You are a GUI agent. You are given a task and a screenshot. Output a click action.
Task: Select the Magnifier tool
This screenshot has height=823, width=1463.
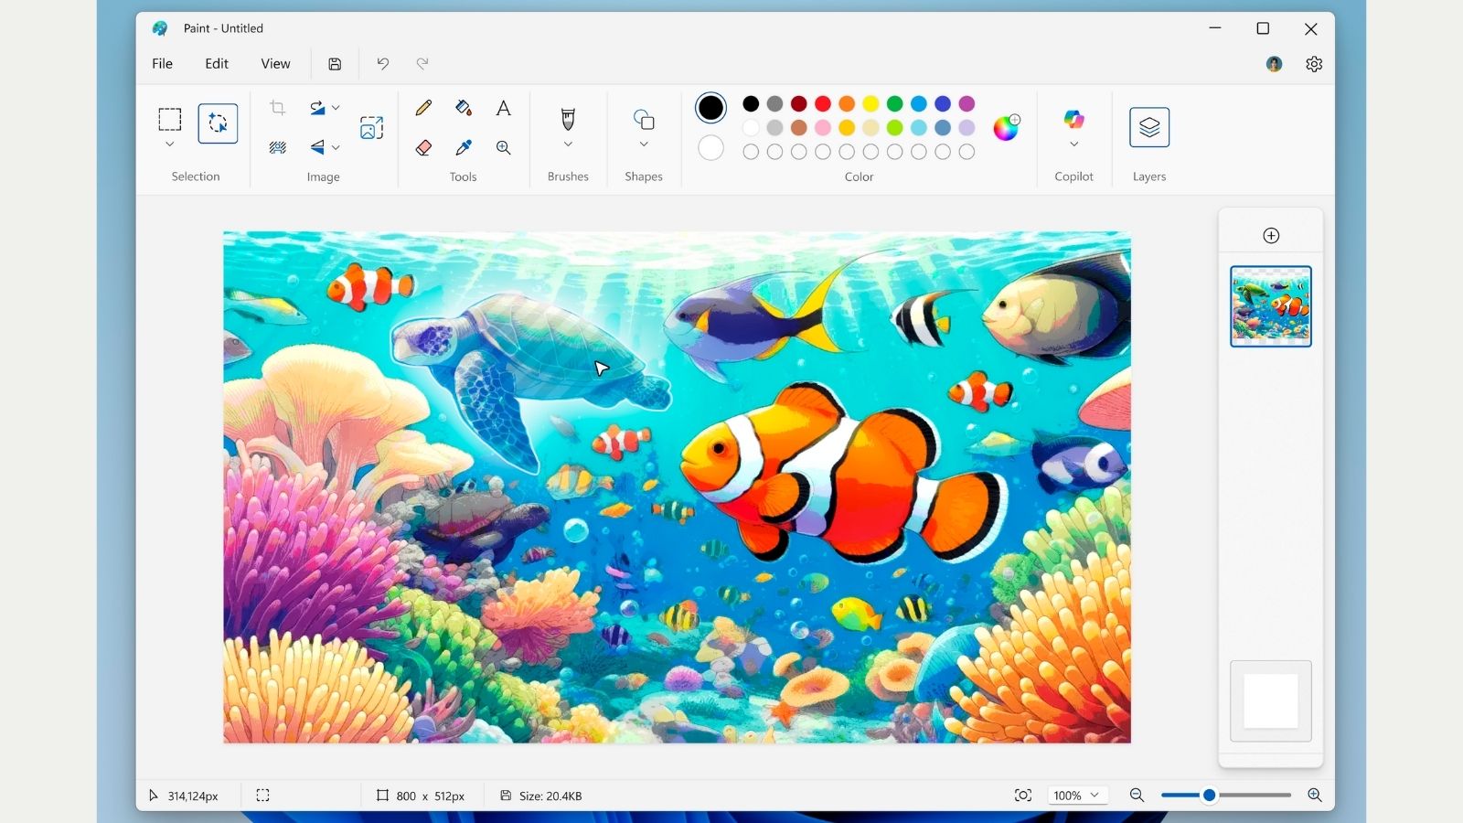pos(503,147)
